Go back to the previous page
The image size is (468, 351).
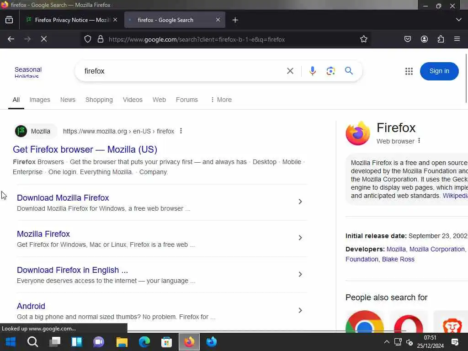11,39
